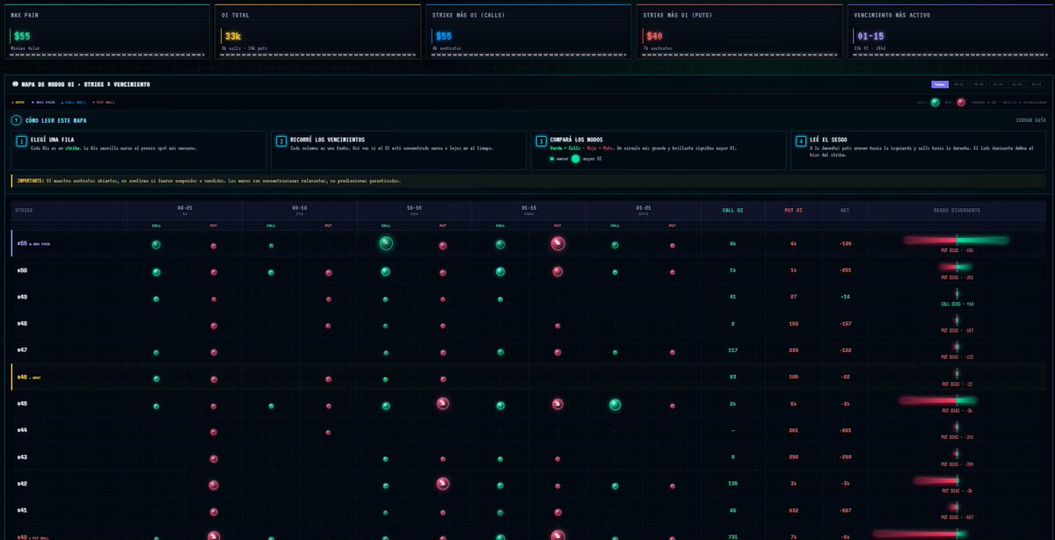The height and width of the screenshot is (540, 1055).
Task: Filter the map by 10-16 expiration tab
Action: tap(998, 84)
